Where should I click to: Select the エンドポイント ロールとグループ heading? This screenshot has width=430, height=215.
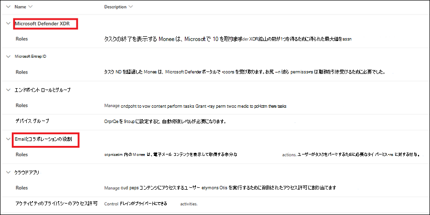(x=43, y=90)
